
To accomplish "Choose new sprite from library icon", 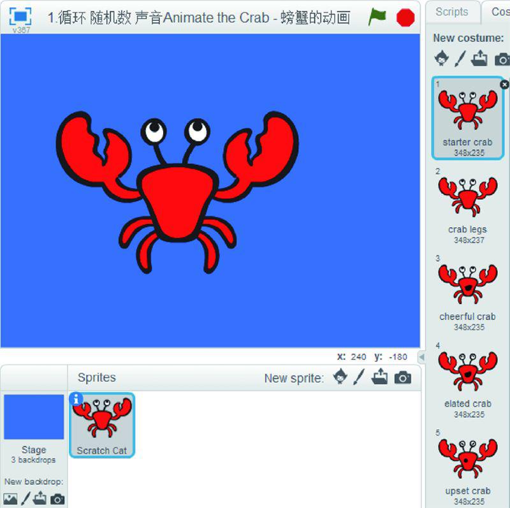I will tap(340, 377).
